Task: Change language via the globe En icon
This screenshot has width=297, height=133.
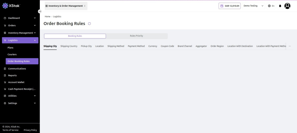Action: click(x=271, y=6)
